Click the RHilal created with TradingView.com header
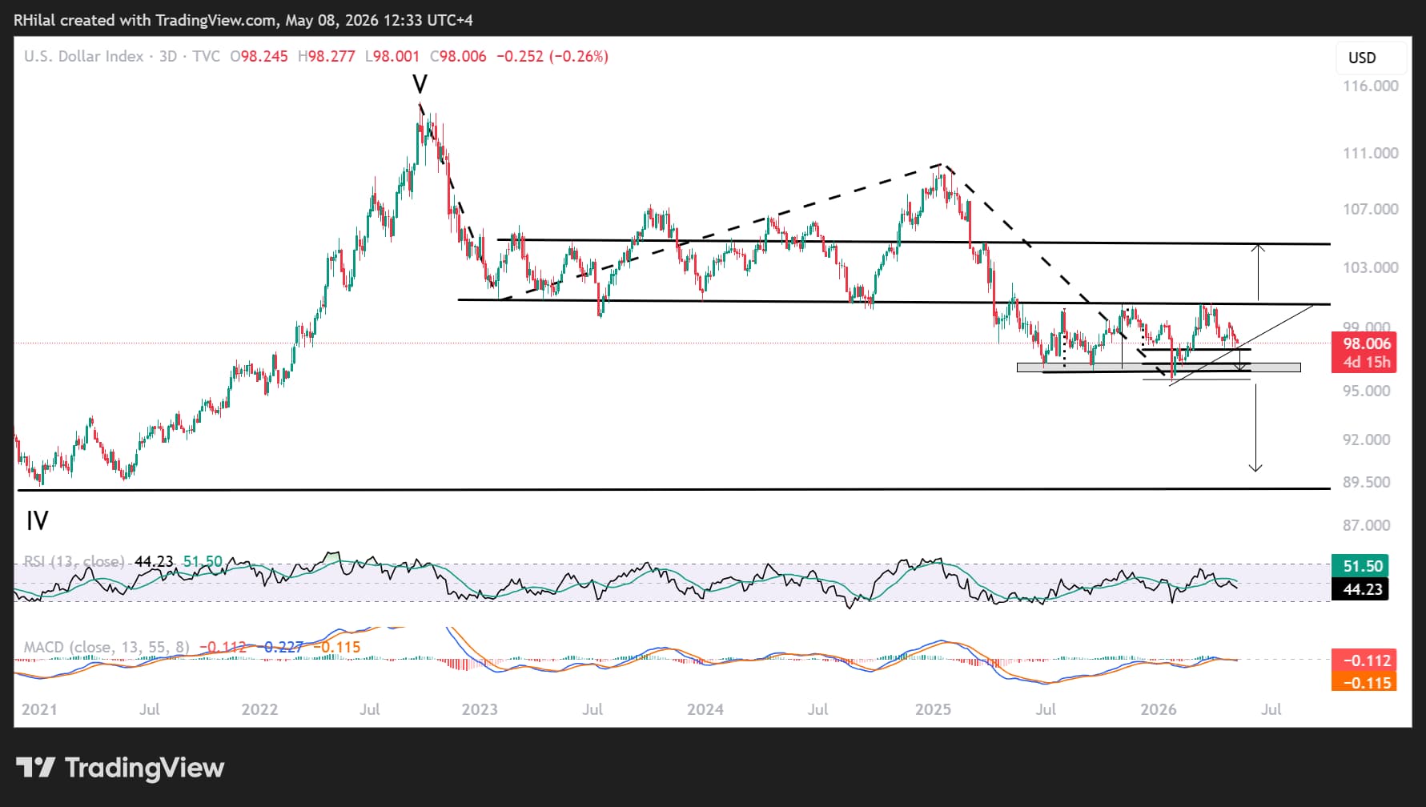 (x=243, y=20)
